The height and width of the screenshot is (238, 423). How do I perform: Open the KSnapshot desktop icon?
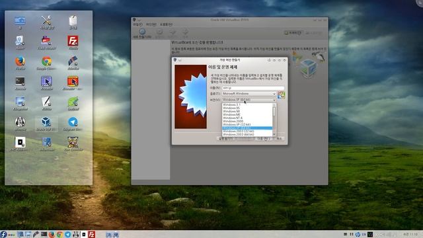click(x=20, y=102)
